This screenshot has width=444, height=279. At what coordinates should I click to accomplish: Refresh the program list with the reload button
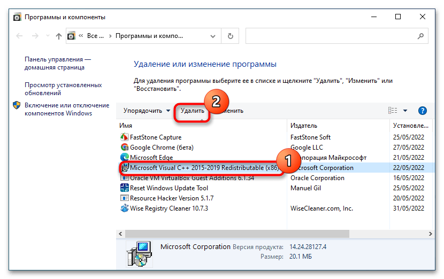[x=230, y=36]
